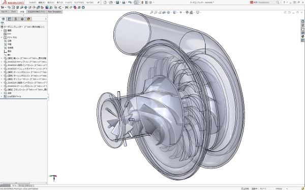Expand the ディフューザー component node
Screen dimensions: 305x190
tap(2, 79)
